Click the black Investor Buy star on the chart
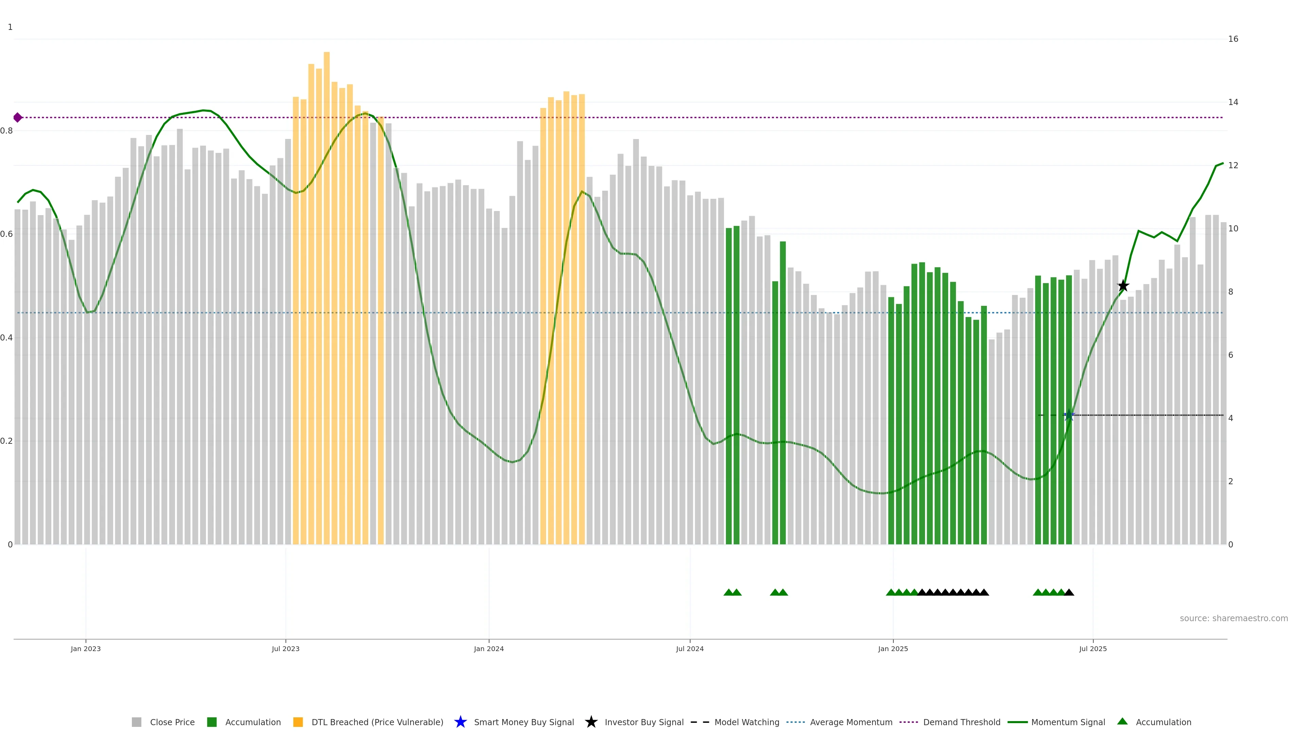Screen dimensions: 1305x734 (1123, 286)
